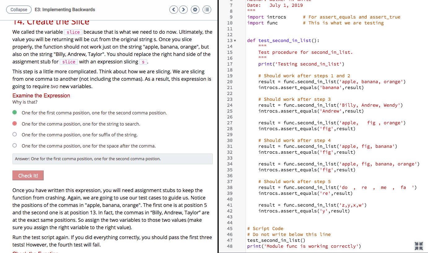Image resolution: width=428 pixels, height=253 pixels.
Task: Click the 'slice' inline code tag
Action: pos(73,32)
